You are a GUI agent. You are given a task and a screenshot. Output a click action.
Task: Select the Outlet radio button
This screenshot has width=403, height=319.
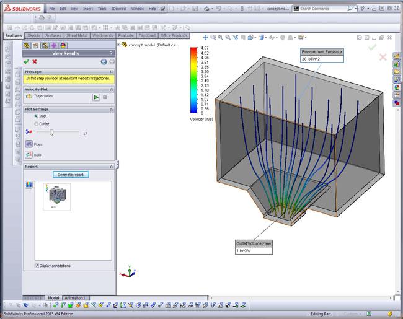(37, 124)
